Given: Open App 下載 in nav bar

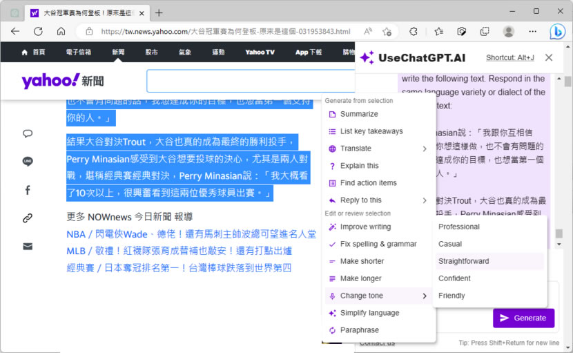Looking at the screenshot, I should (309, 53).
